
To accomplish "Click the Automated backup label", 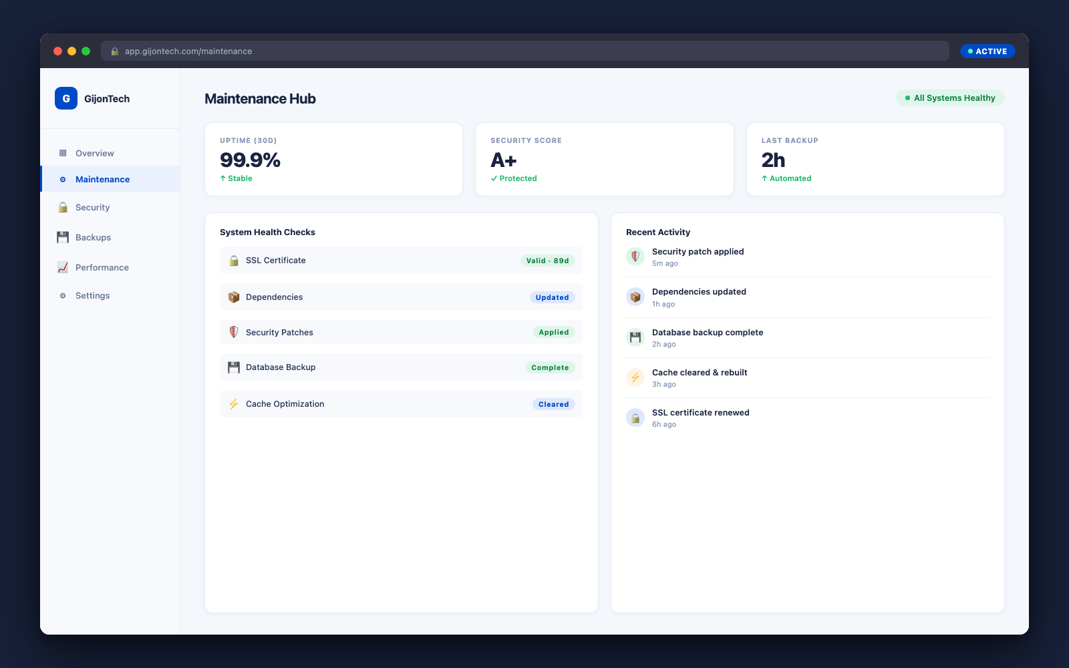I will [786, 178].
